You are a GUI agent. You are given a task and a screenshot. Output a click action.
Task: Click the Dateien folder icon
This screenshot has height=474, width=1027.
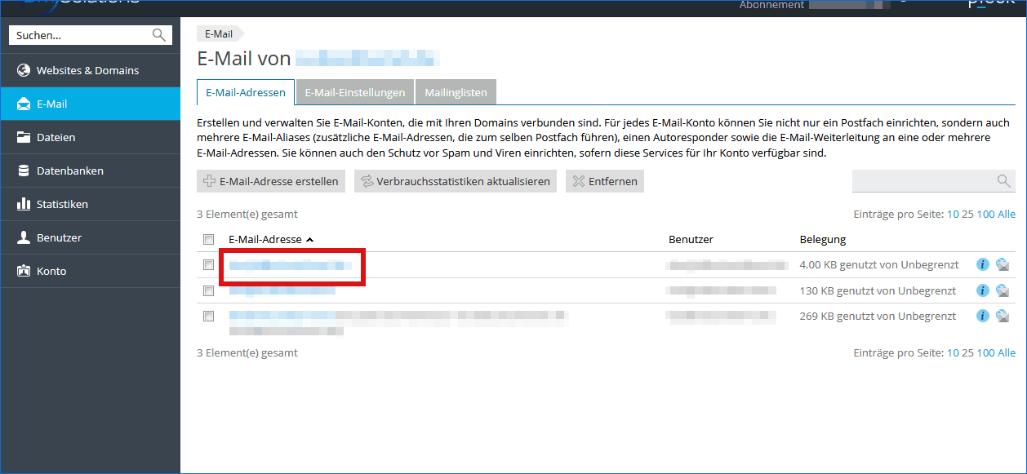[x=23, y=137]
